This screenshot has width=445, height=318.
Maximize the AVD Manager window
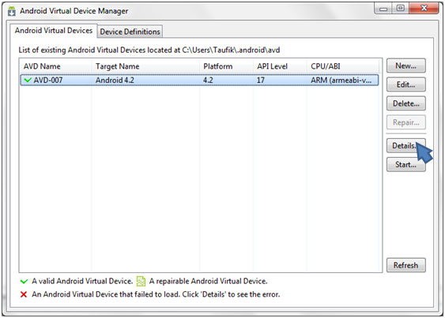(400, 9)
